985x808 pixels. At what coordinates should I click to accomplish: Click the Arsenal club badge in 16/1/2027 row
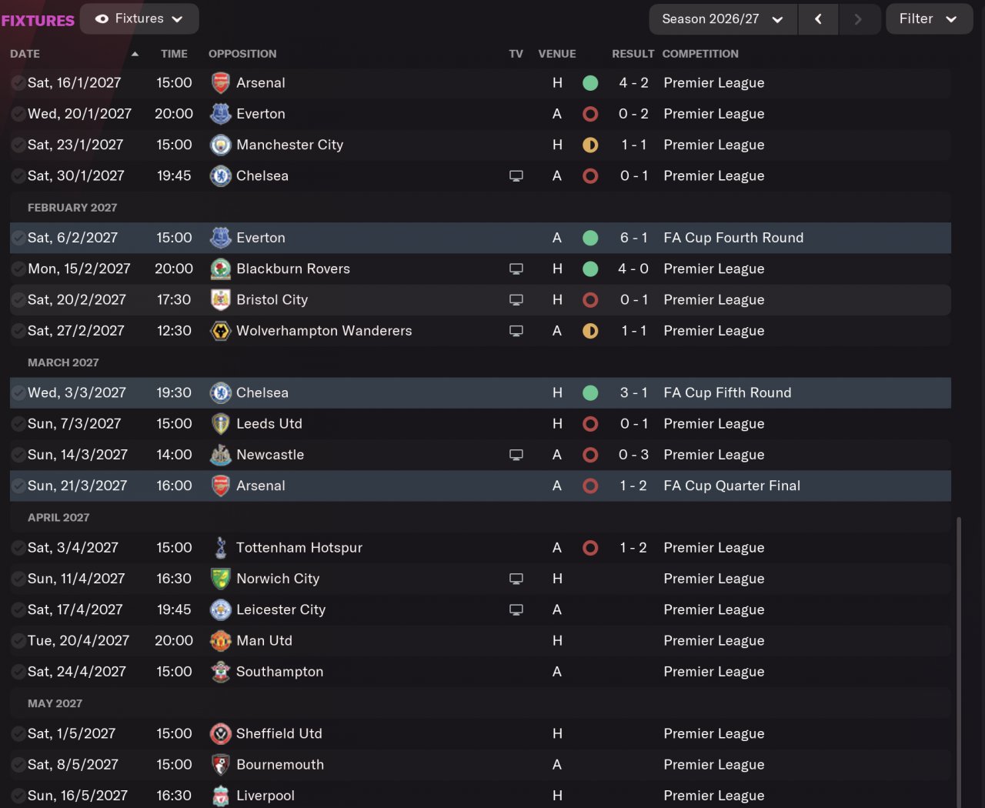pos(221,83)
